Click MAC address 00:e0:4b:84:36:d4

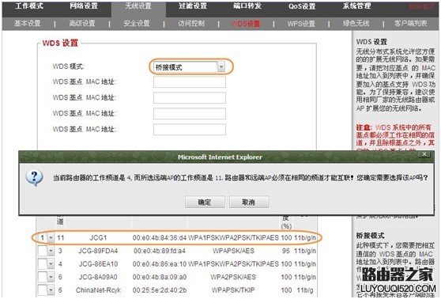(160, 238)
